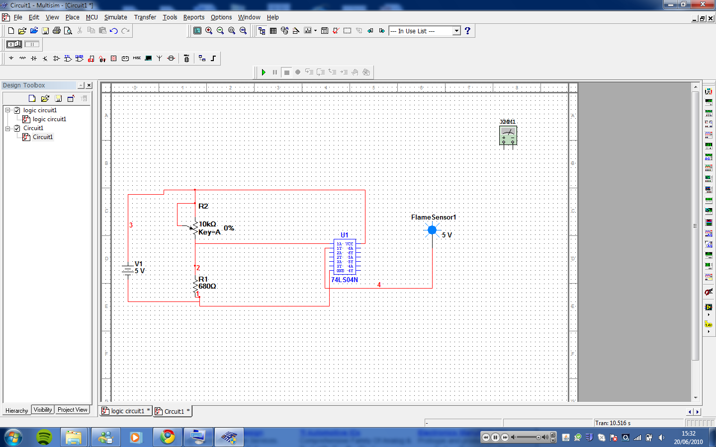Select the LabVIEW instrument icon
Image resolution: width=716 pixels, height=447 pixels.
click(x=709, y=307)
